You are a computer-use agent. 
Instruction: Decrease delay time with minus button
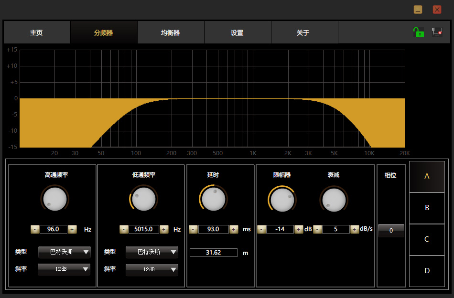click(x=193, y=229)
